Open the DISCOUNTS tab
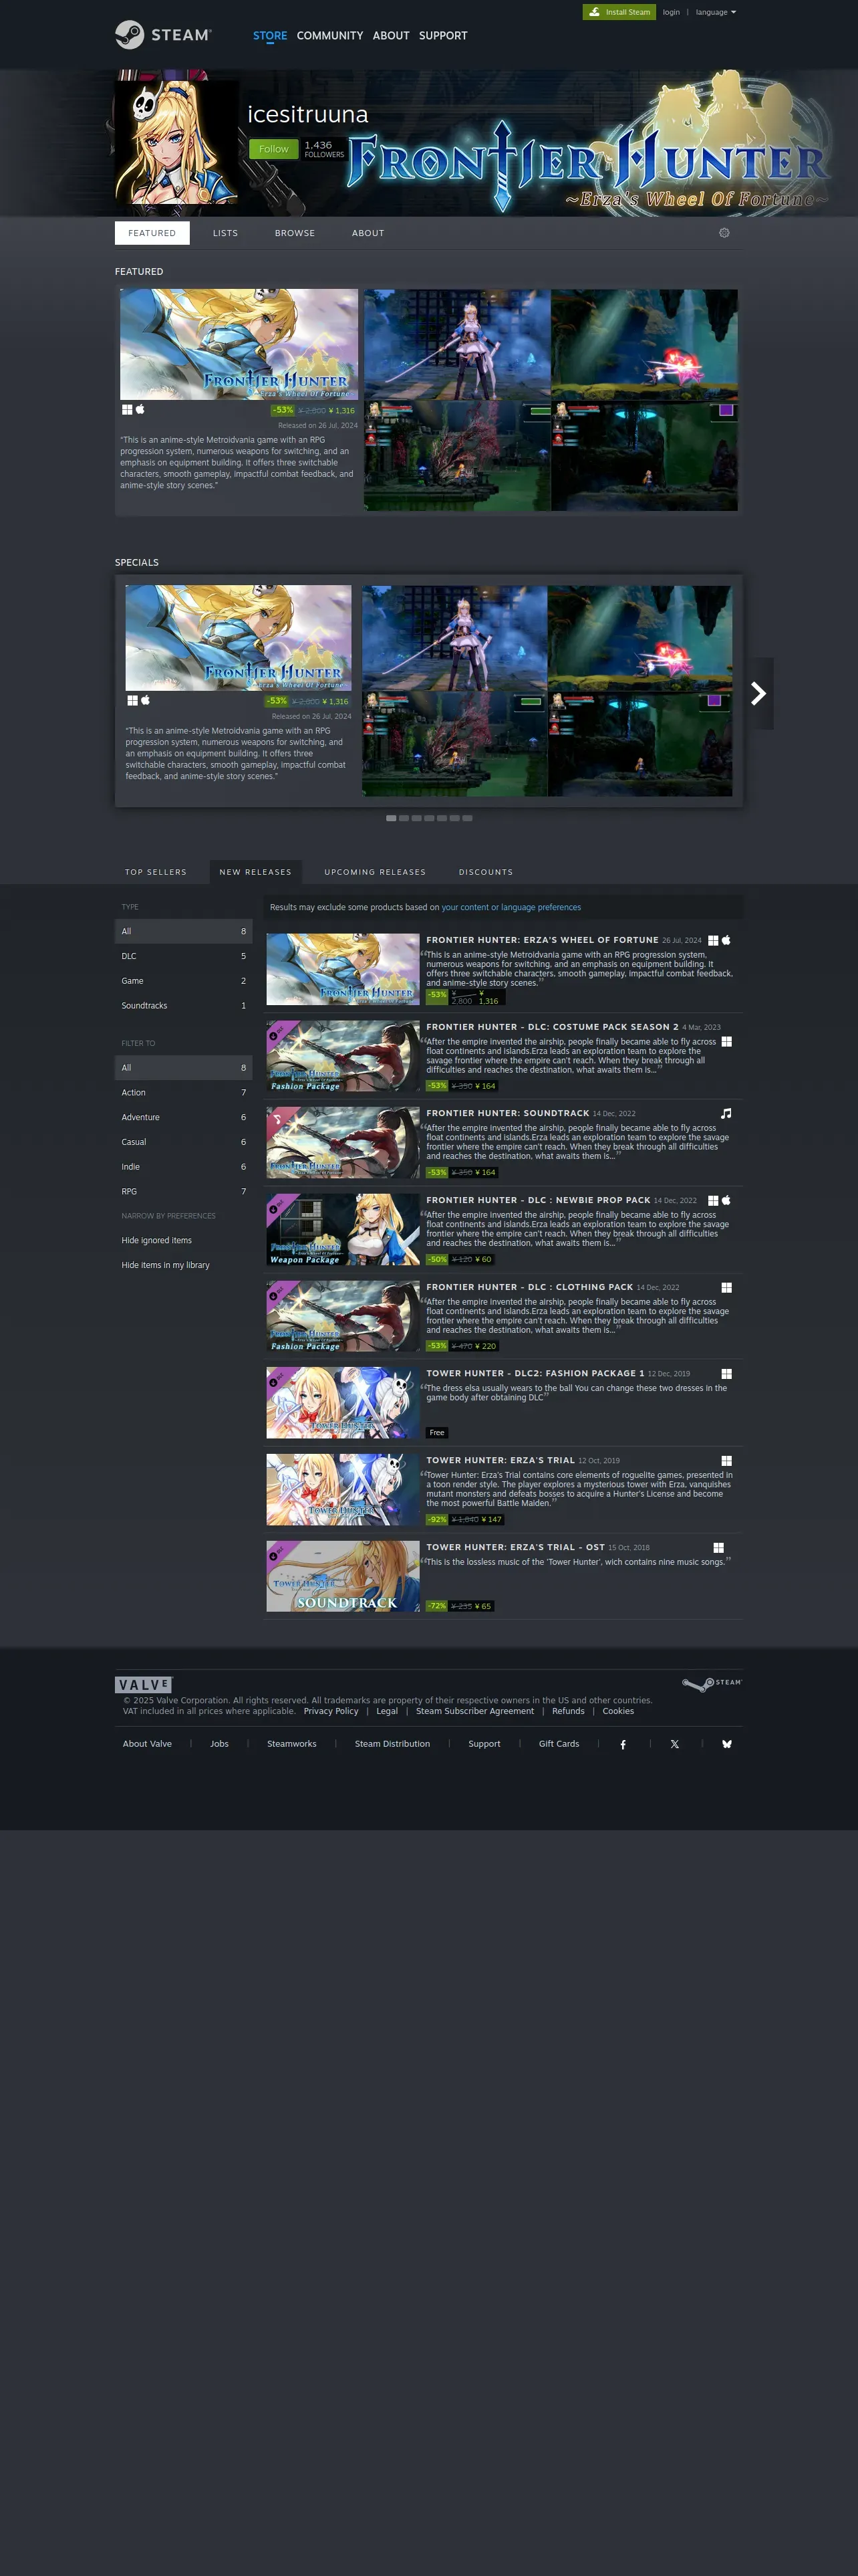The image size is (858, 2576). [485, 872]
